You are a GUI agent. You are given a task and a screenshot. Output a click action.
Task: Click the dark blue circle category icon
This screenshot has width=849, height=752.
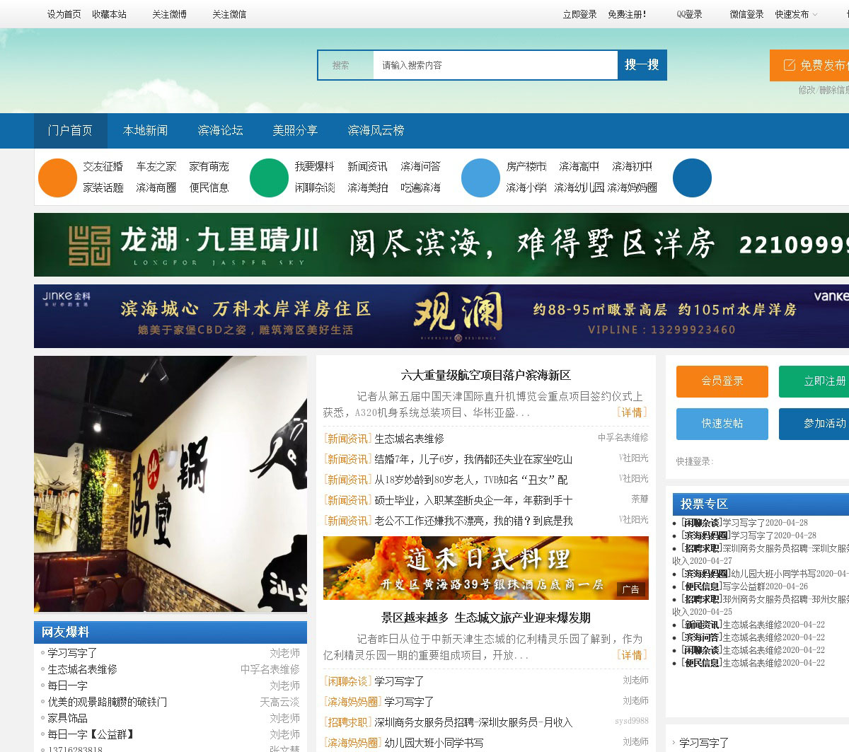tap(691, 178)
